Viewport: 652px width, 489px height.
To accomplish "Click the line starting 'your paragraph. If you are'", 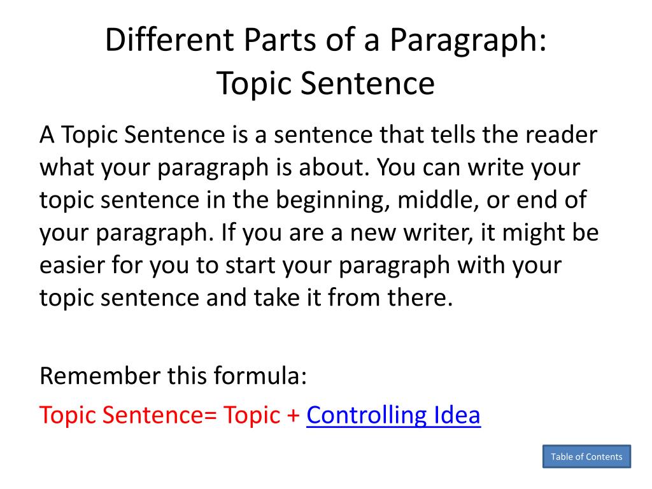I will [x=319, y=233].
